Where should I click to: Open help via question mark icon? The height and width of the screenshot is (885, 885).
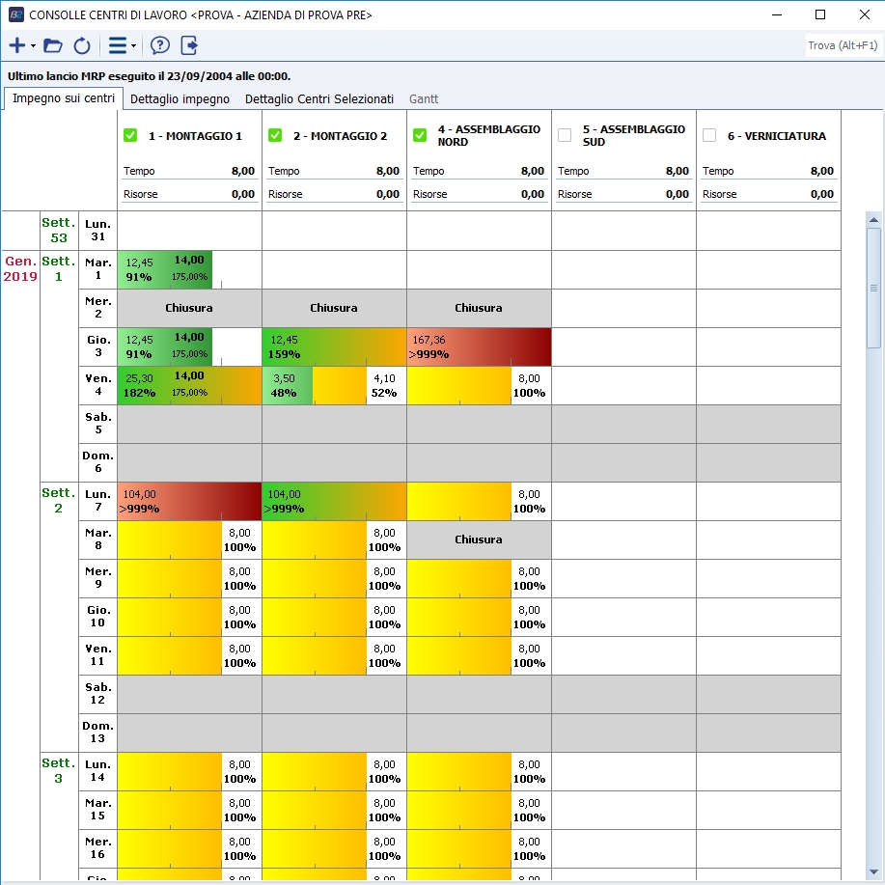click(x=160, y=45)
